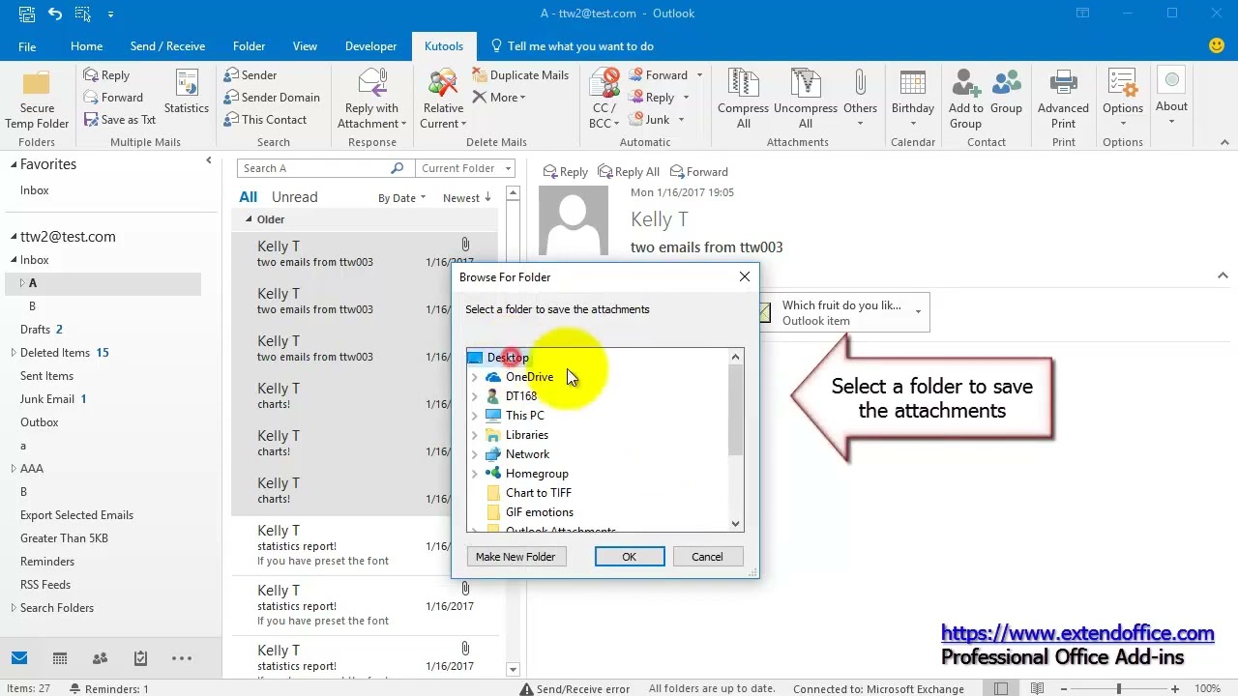Click Sender Domain search tool

point(272,98)
